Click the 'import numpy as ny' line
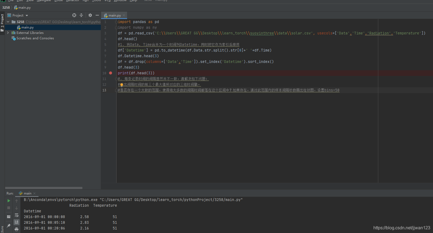Image resolution: width=433 pixels, height=233 pixels. 137,27
